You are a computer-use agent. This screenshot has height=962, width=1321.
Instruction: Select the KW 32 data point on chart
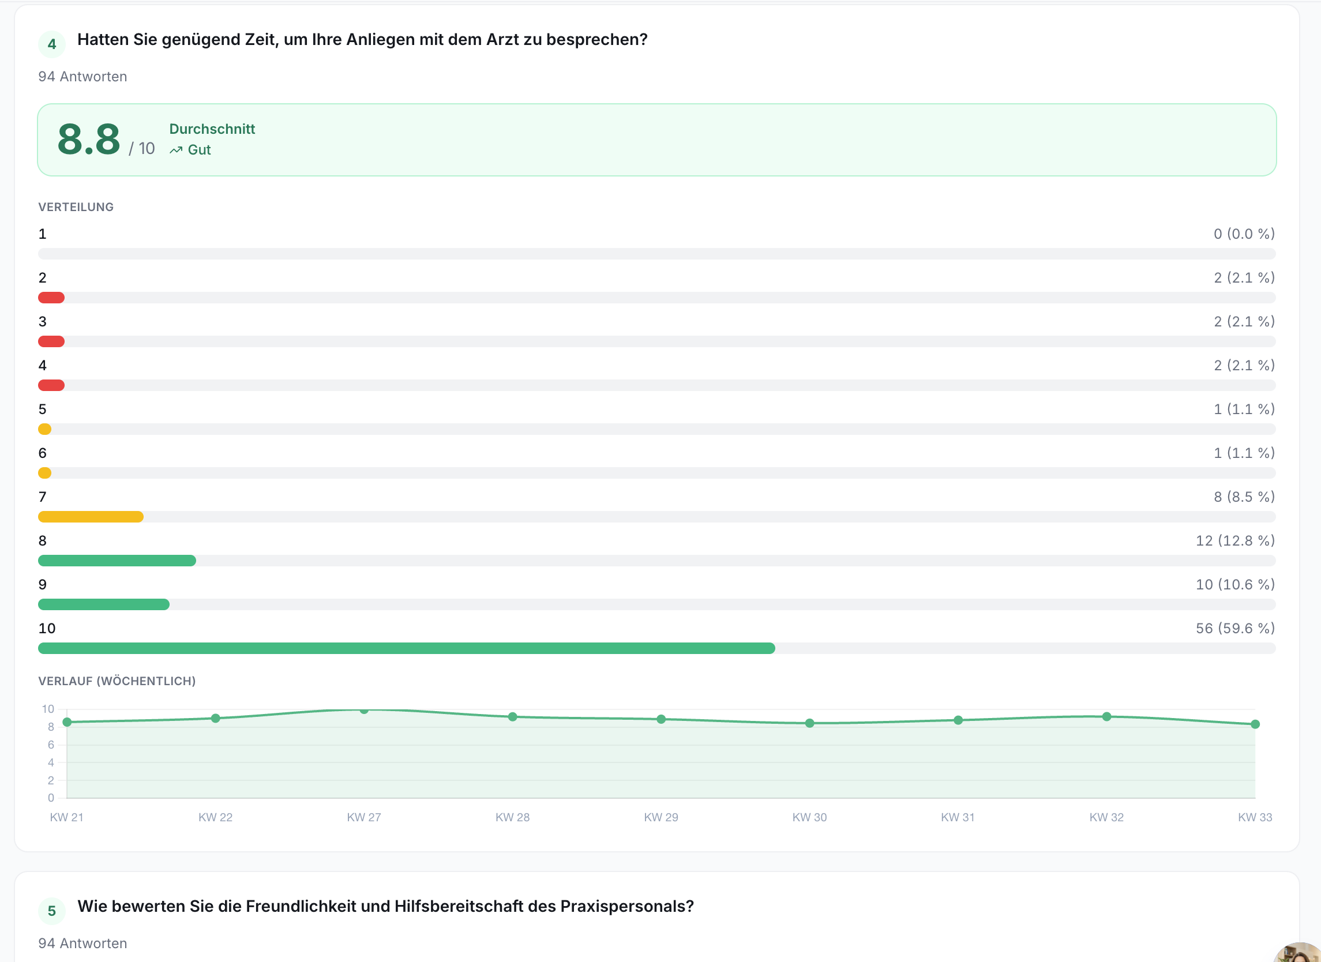(1106, 717)
